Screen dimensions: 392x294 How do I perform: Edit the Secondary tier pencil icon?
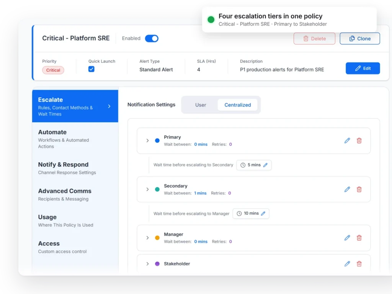(347, 189)
